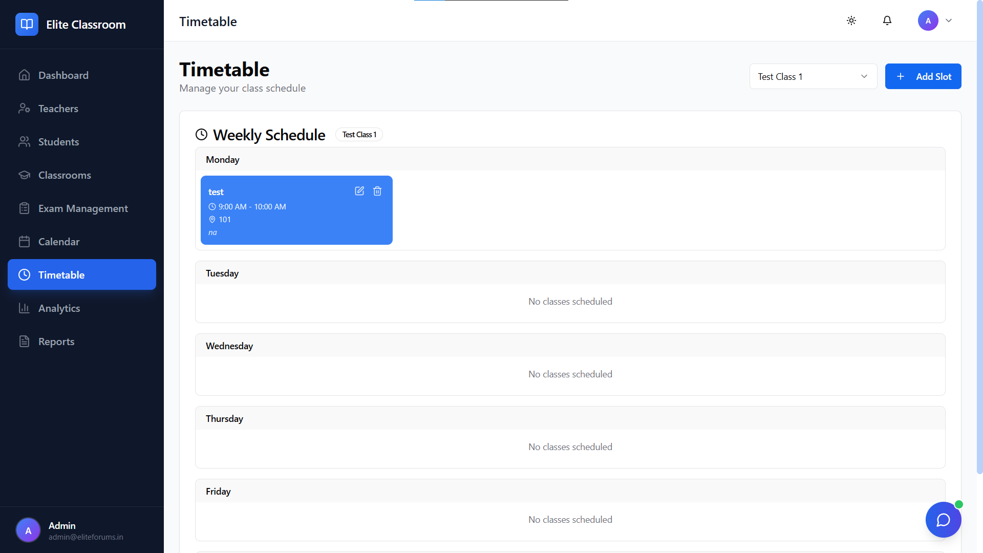Click the A profile avatar in header
The height and width of the screenshot is (553, 983).
coord(928,20)
